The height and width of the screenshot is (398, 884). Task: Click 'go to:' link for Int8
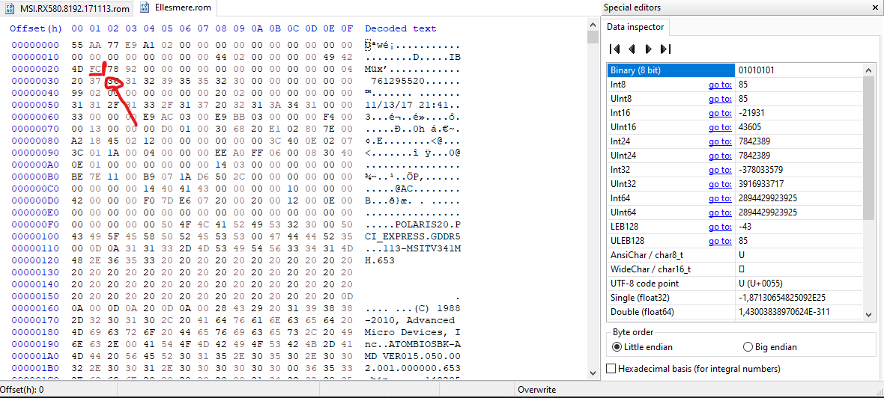(x=720, y=85)
